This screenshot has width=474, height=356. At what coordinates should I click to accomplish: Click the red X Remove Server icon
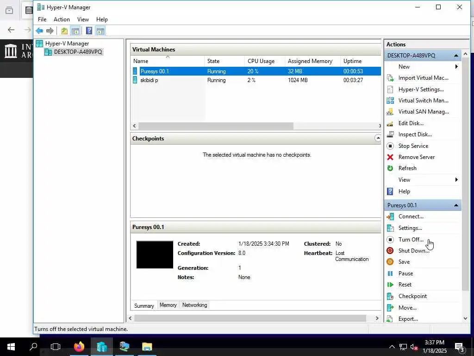[x=390, y=157]
